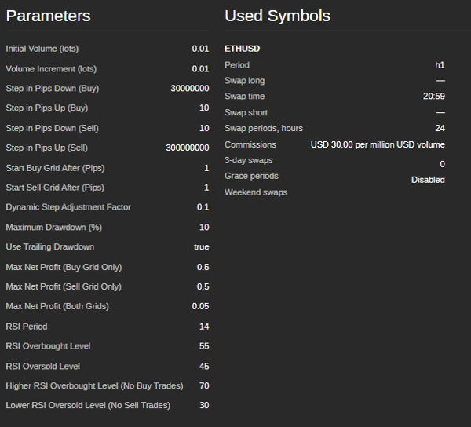
Task: Select the Weekend swaps label
Action: click(256, 192)
